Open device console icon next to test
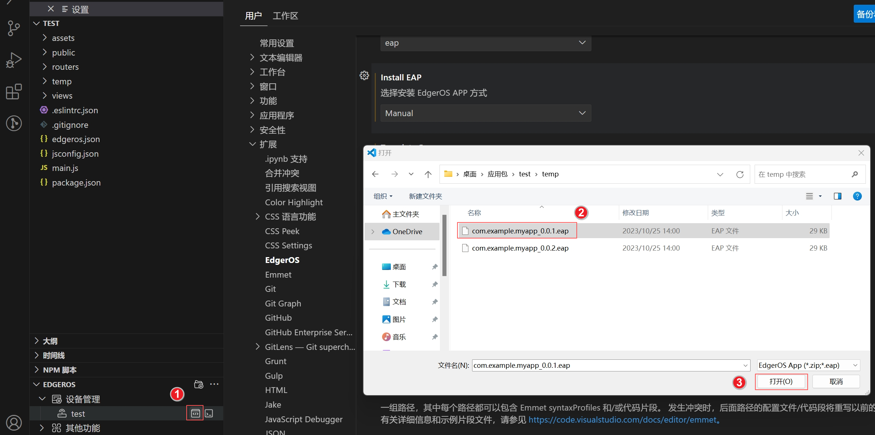875x435 pixels. pyautogui.click(x=209, y=413)
